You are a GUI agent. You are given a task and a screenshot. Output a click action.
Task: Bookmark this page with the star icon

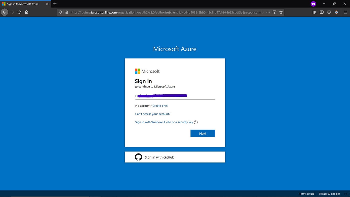[x=281, y=12]
